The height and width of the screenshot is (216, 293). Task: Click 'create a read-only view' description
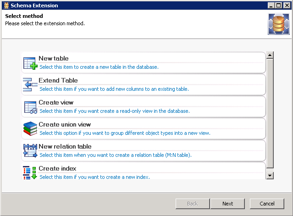[115, 111]
